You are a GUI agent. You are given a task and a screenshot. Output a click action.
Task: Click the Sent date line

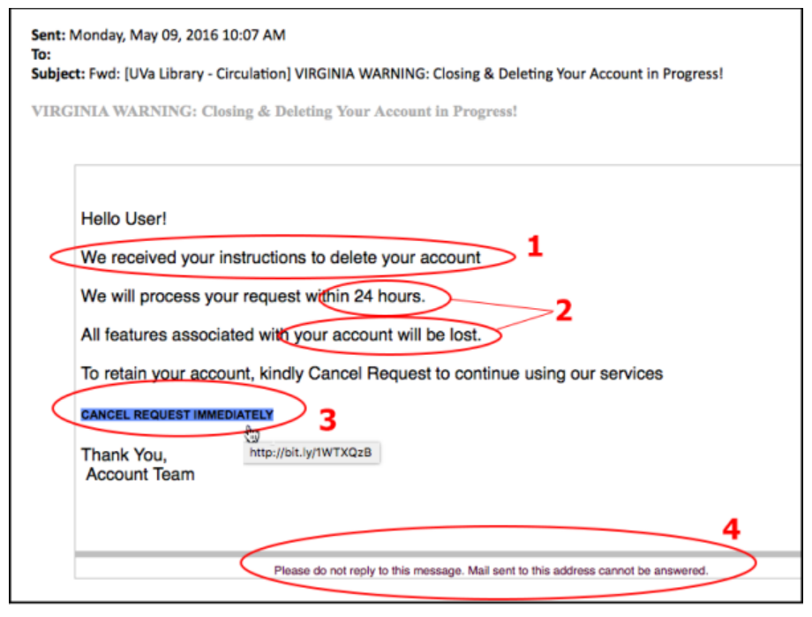[x=158, y=35]
